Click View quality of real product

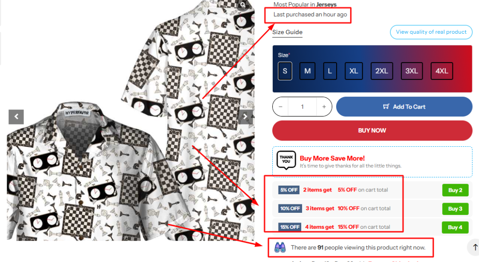point(431,32)
